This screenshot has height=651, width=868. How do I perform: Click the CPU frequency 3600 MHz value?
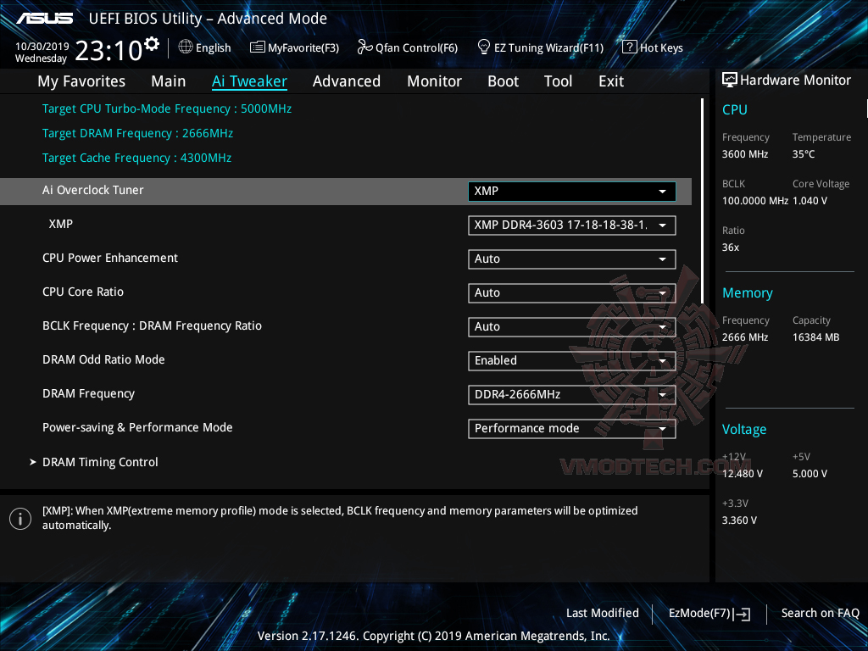click(x=745, y=154)
